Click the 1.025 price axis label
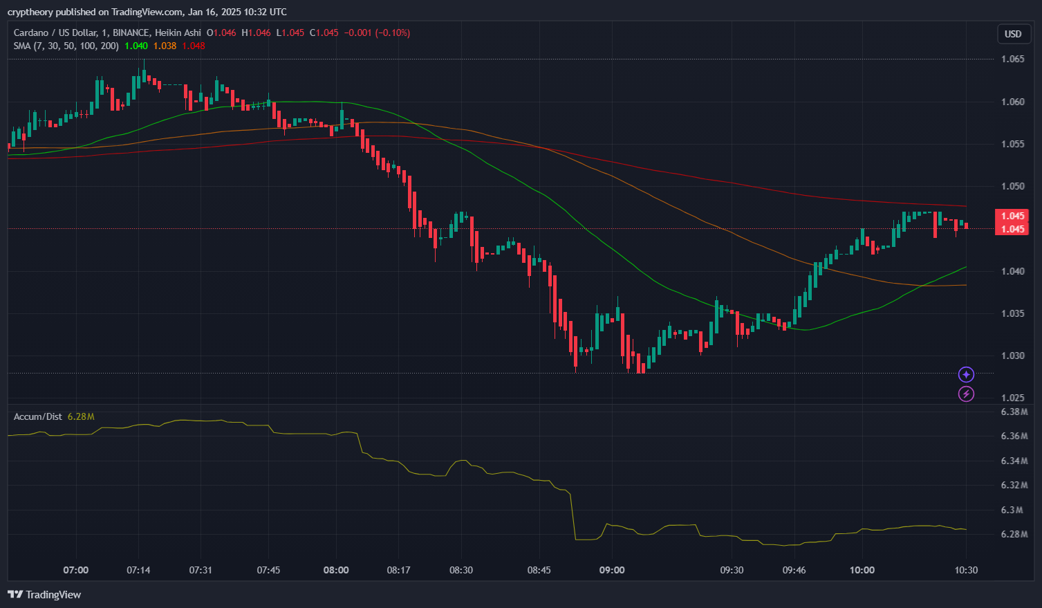Viewport: 1042px width, 608px height. 1013,398
